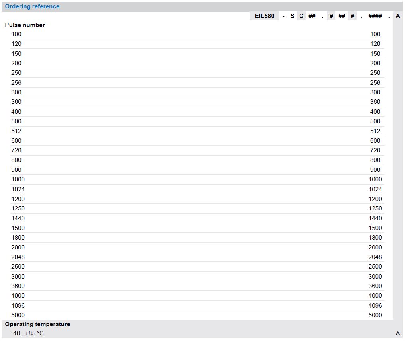Click the 512 code in right column
Viewport: 406px width, 341px height.
[x=375, y=131]
